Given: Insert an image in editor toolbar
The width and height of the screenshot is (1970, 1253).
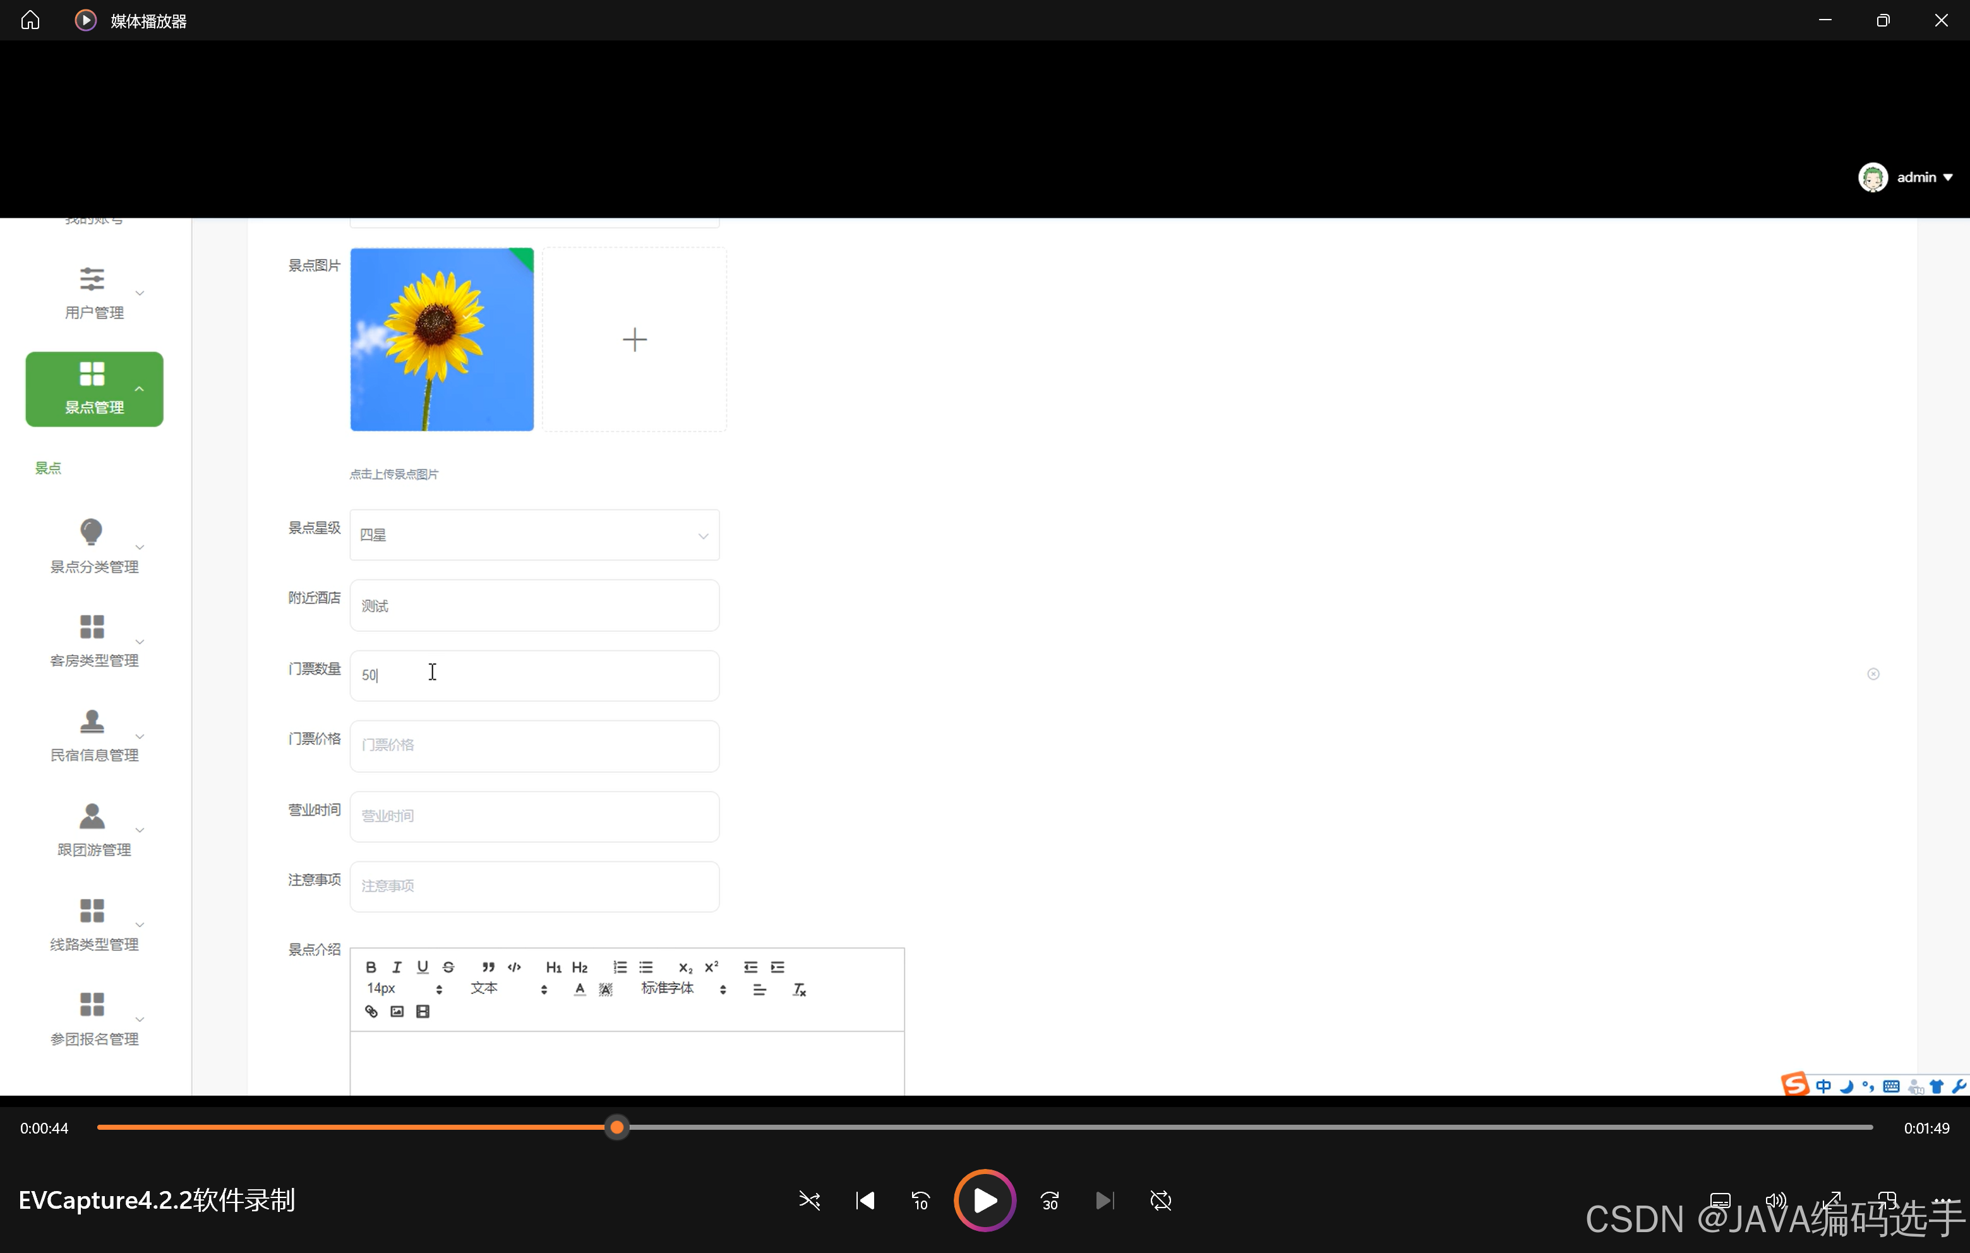Looking at the screenshot, I should click(397, 1011).
